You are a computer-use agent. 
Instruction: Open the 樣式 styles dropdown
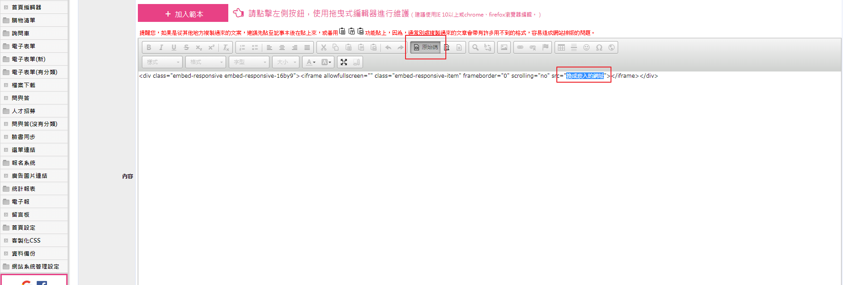[x=162, y=62]
